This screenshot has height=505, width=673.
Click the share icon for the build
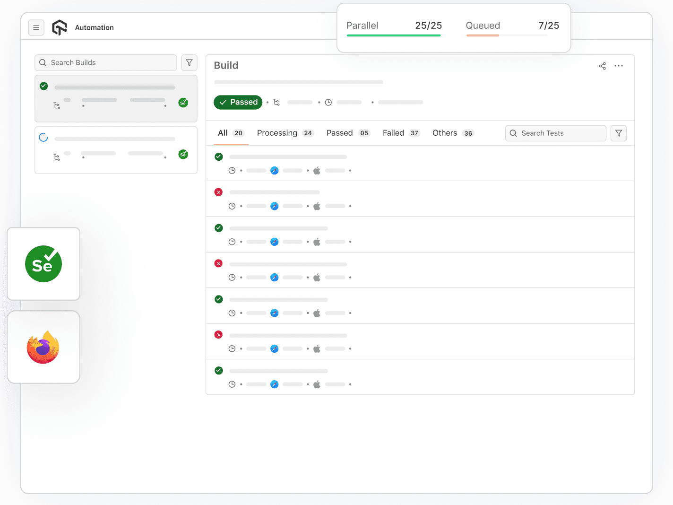pos(602,66)
